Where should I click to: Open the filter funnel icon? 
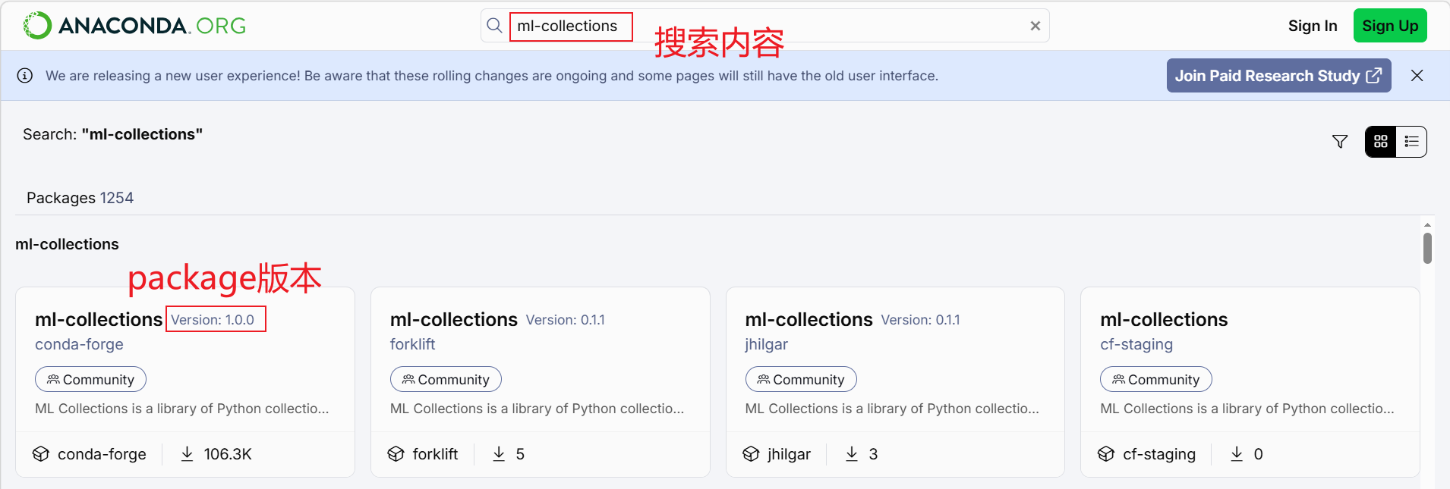coord(1340,142)
